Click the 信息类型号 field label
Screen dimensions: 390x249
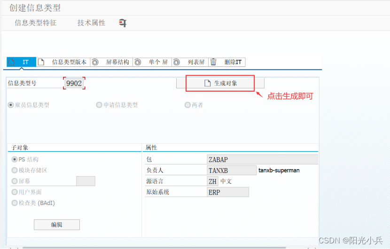tap(22, 83)
